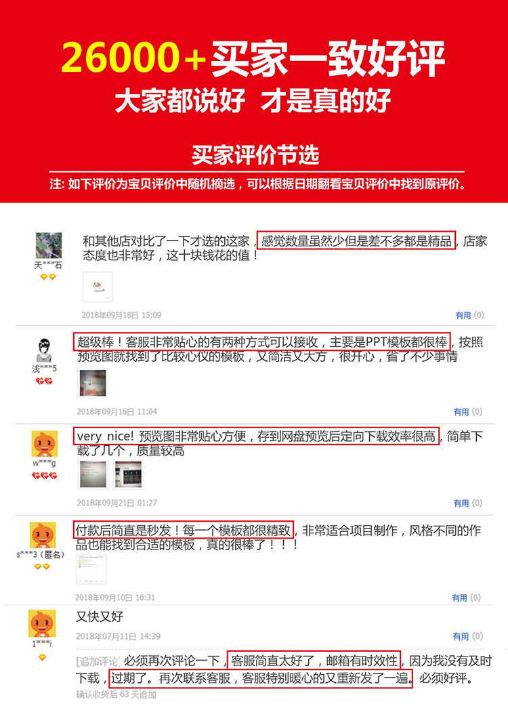Open the review photo from 2018年09月10日
Viewport: 508px width, 706px height.
[x=91, y=569]
